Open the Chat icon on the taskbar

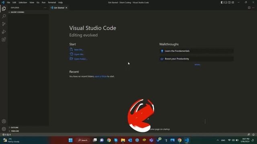coord(102,140)
